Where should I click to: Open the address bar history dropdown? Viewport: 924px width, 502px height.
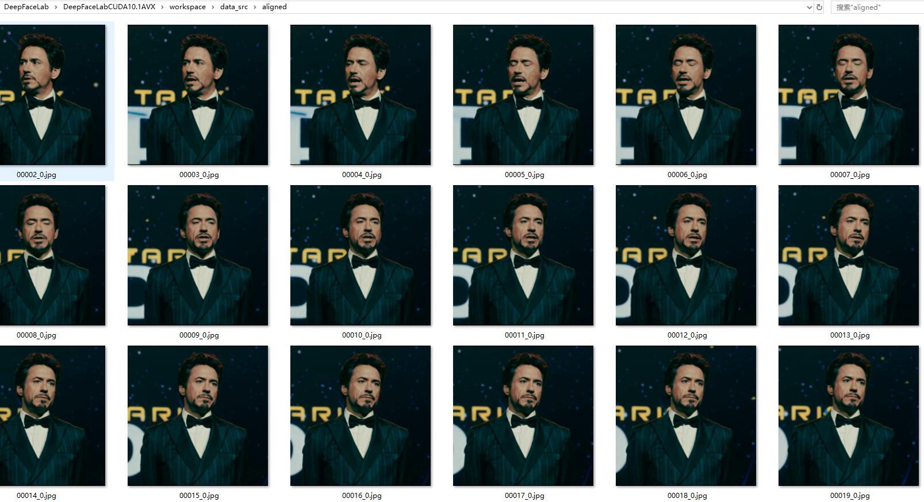pos(809,7)
